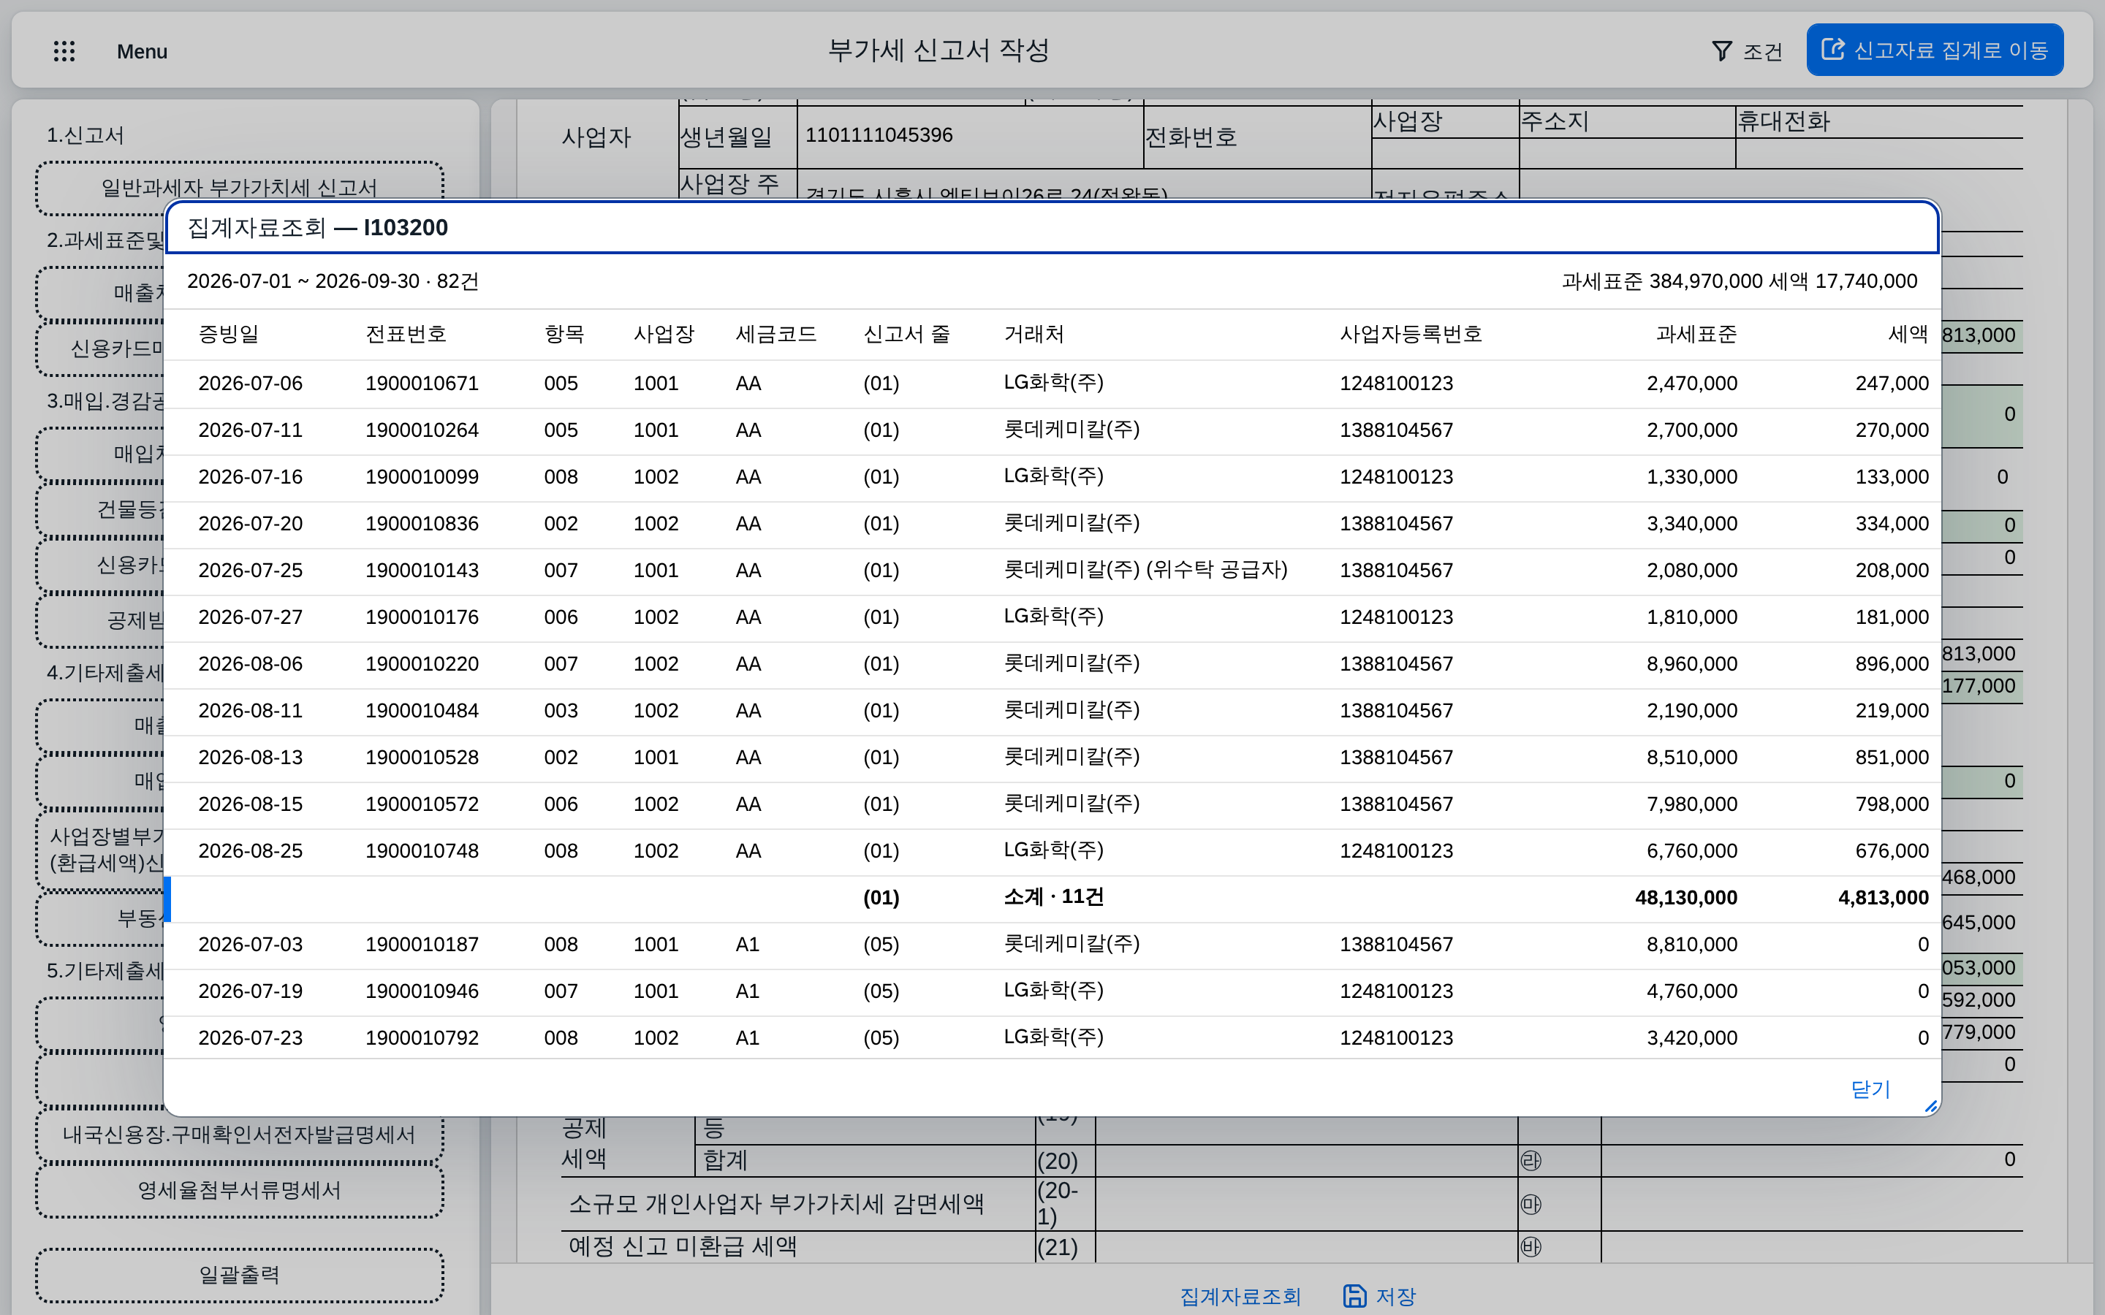This screenshot has height=1315, width=2105.
Task: Open the app grid menu icon
Action: tap(64, 51)
